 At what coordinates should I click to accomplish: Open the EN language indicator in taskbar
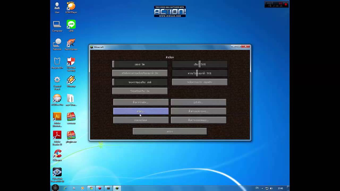coord(257,188)
